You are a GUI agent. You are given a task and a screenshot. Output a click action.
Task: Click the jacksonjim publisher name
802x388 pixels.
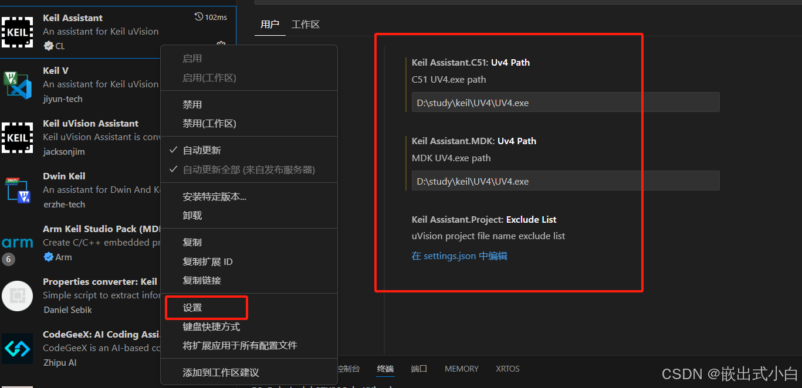point(64,152)
